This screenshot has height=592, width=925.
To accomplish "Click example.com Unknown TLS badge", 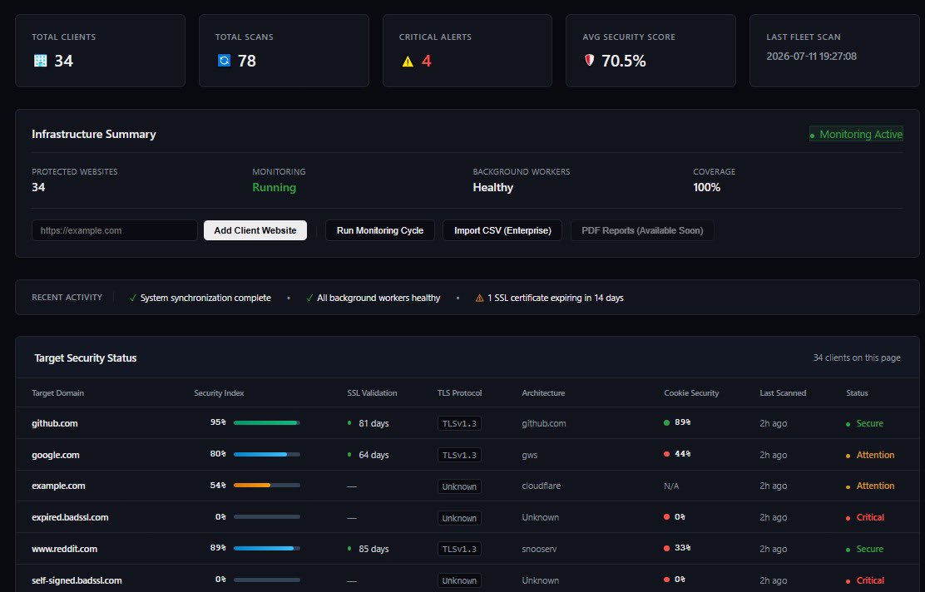I will pyautogui.click(x=459, y=486).
